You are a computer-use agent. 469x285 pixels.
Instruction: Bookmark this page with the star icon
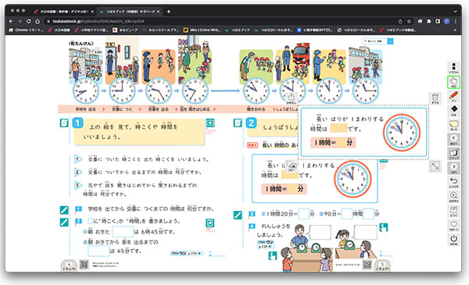[x=409, y=21]
